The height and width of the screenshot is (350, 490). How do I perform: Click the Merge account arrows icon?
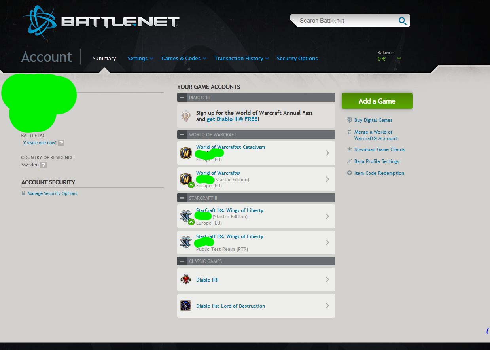pyautogui.click(x=349, y=132)
